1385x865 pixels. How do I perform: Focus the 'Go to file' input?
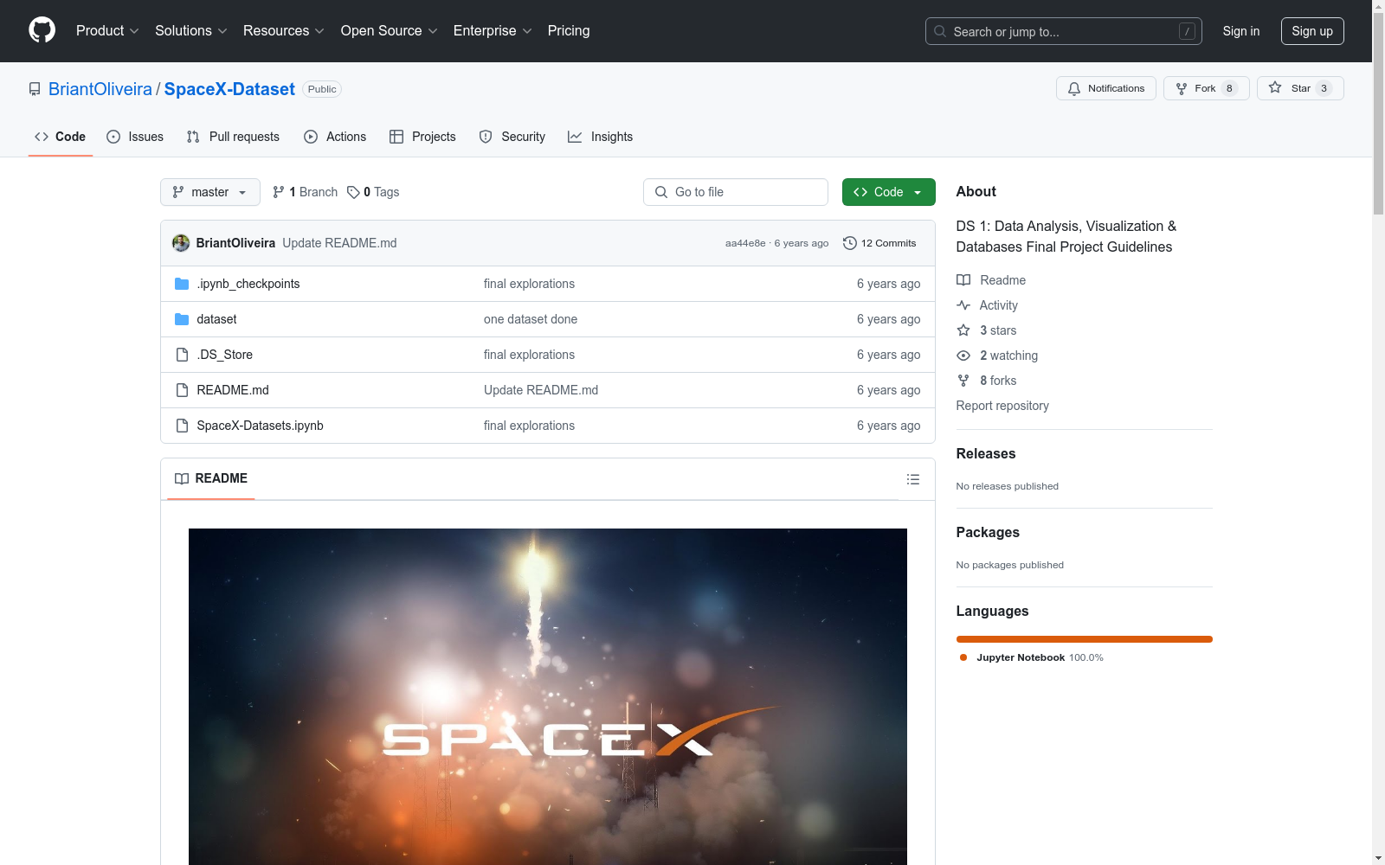pyautogui.click(x=736, y=192)
